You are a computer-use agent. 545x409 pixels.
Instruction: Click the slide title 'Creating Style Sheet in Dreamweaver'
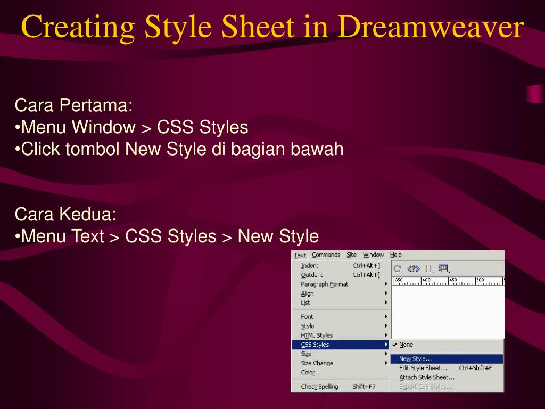272,27
